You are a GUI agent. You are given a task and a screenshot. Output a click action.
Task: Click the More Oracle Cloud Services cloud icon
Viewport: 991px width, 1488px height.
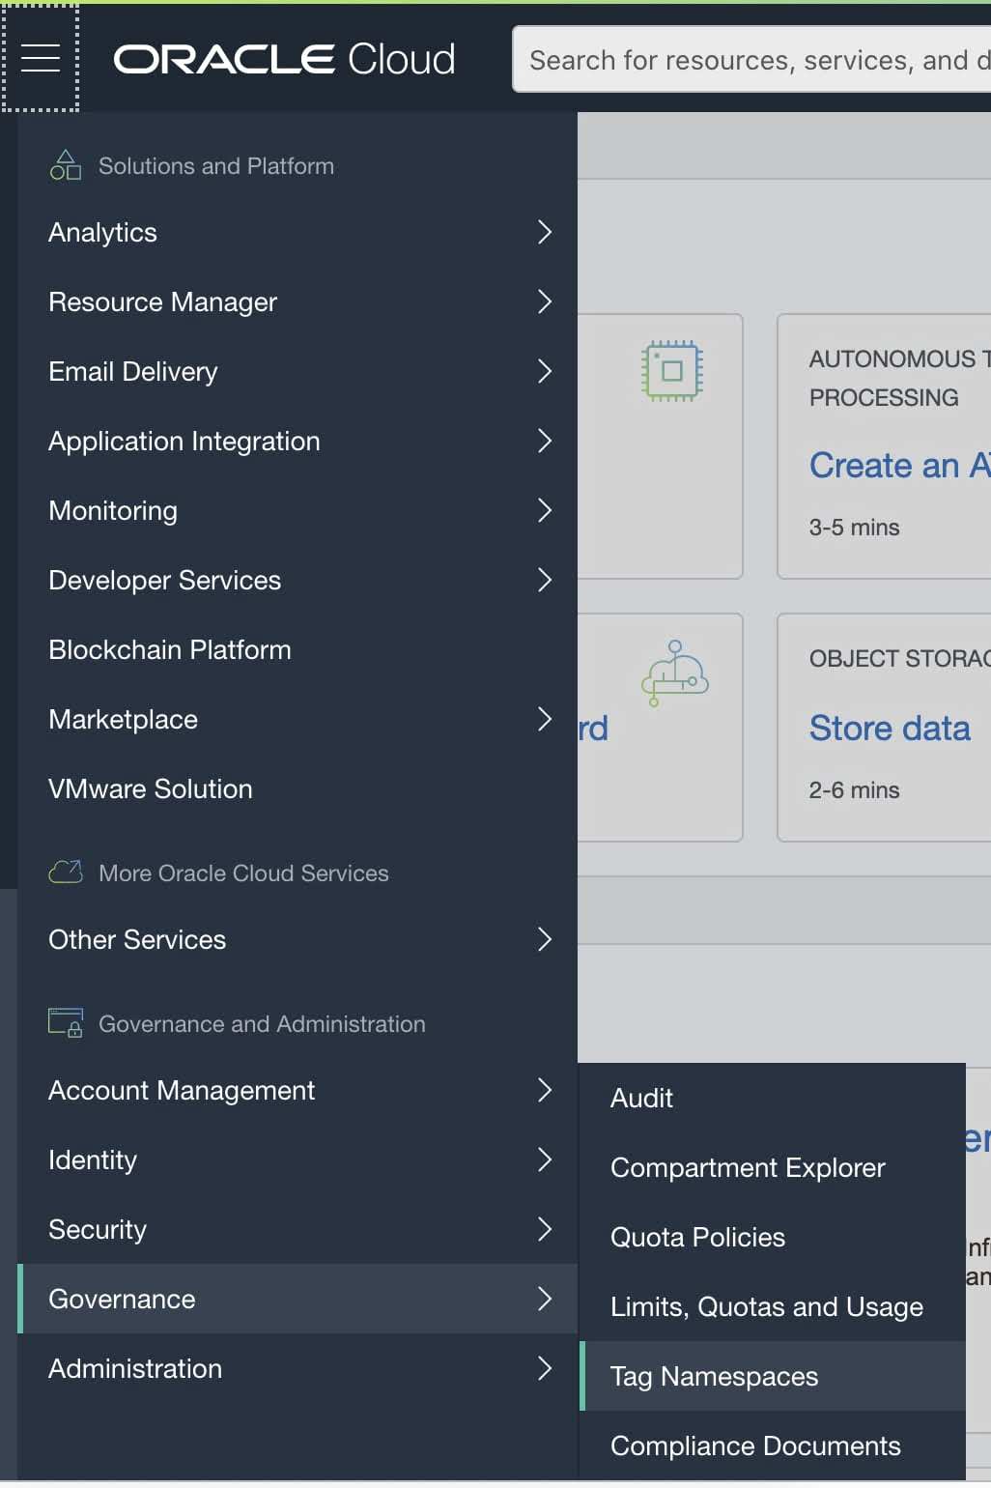click(66, 873)
